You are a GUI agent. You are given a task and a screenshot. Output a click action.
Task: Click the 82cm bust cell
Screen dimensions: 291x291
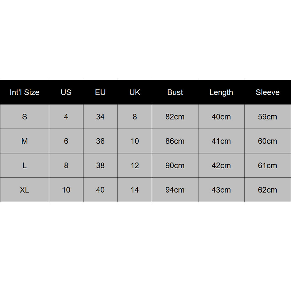[175, 117]
